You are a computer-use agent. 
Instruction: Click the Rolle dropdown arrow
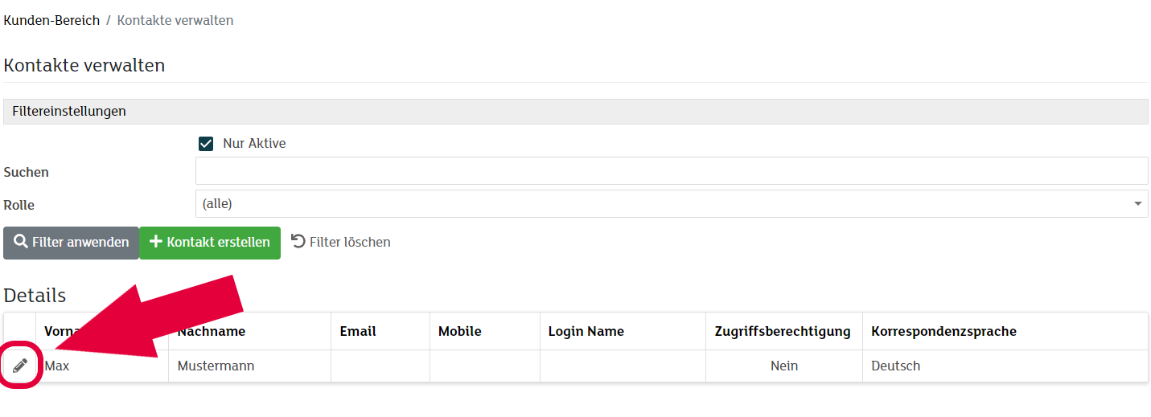pos(1138,204)
